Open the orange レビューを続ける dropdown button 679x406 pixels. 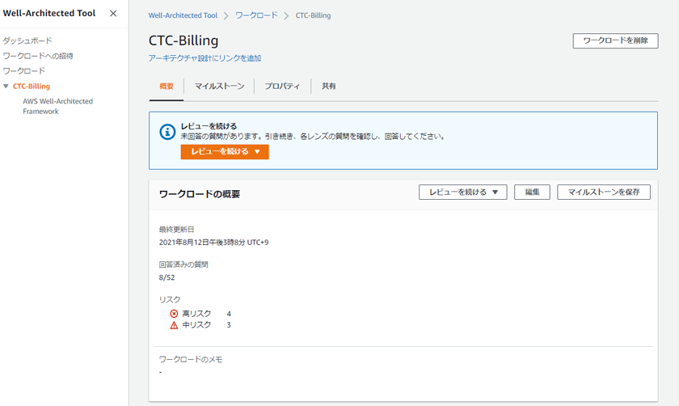(x=225, y=152)
